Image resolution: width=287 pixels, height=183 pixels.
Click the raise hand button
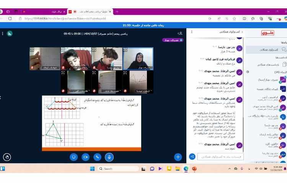[7, 157]
